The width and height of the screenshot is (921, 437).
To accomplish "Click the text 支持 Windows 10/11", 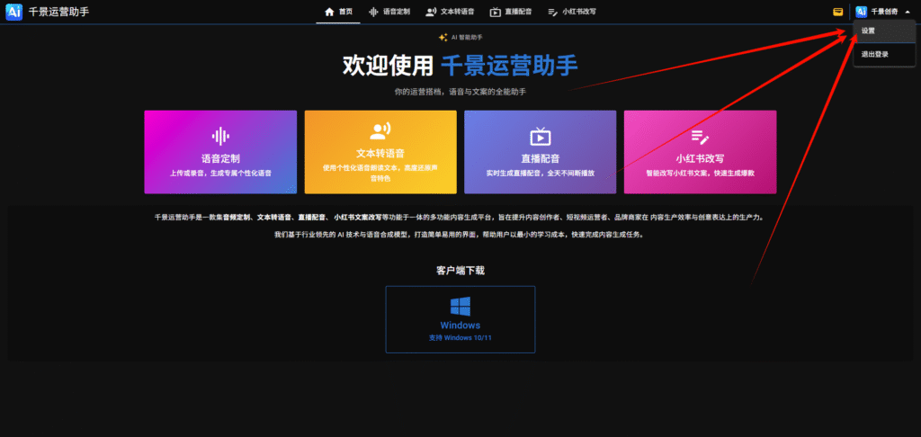I will [460, 338].
